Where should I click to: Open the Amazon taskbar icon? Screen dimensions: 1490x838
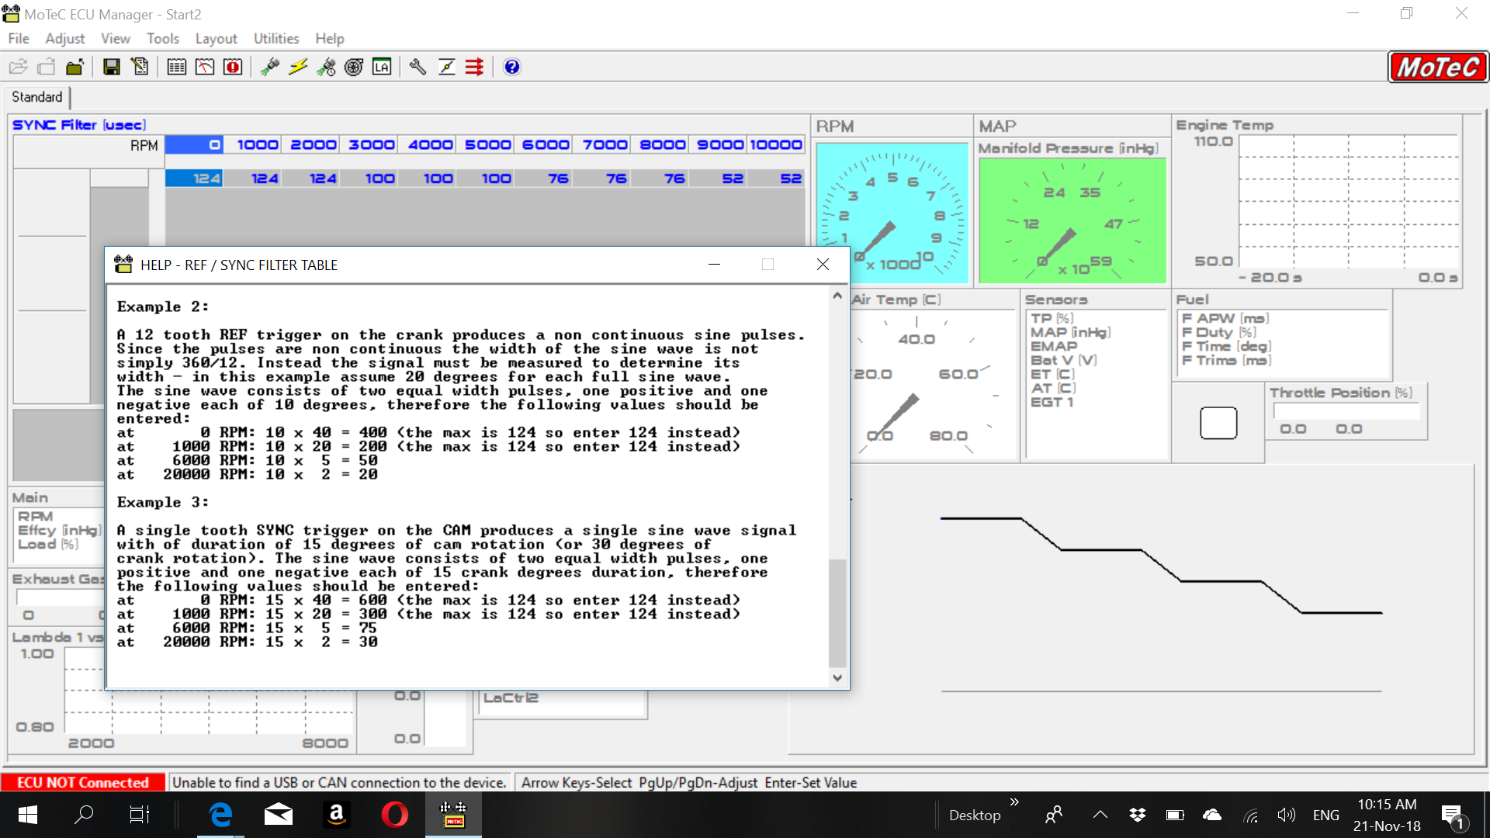point(337,815)
